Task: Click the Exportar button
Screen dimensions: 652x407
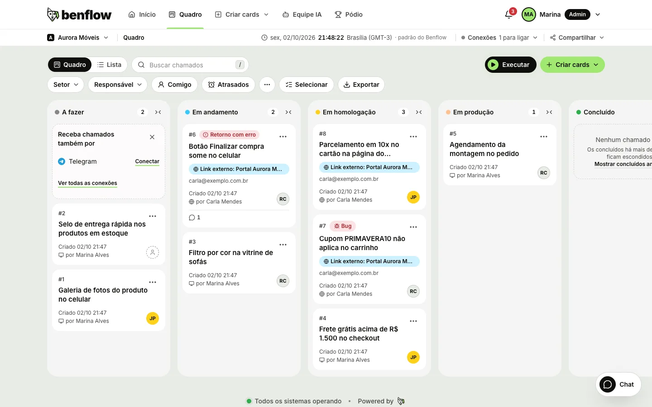Action: pos(361,85)
